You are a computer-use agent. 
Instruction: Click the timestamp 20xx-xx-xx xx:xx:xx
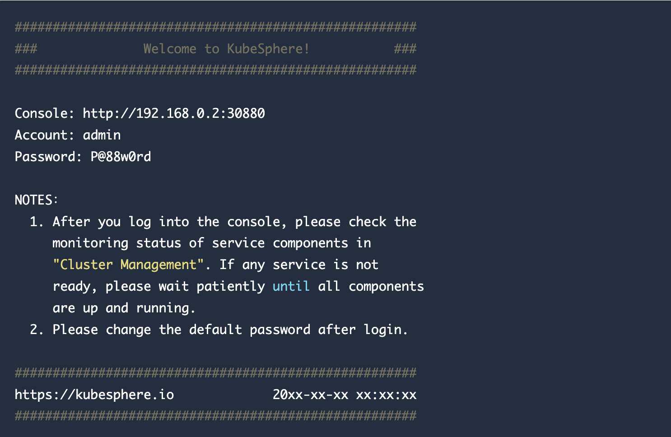[x=344, y=395]
